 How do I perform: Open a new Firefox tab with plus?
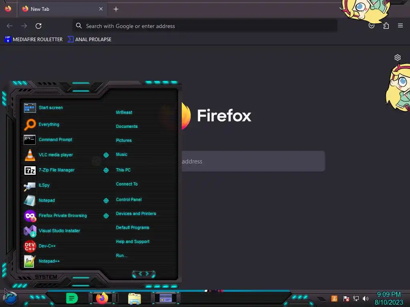point(116,9)
